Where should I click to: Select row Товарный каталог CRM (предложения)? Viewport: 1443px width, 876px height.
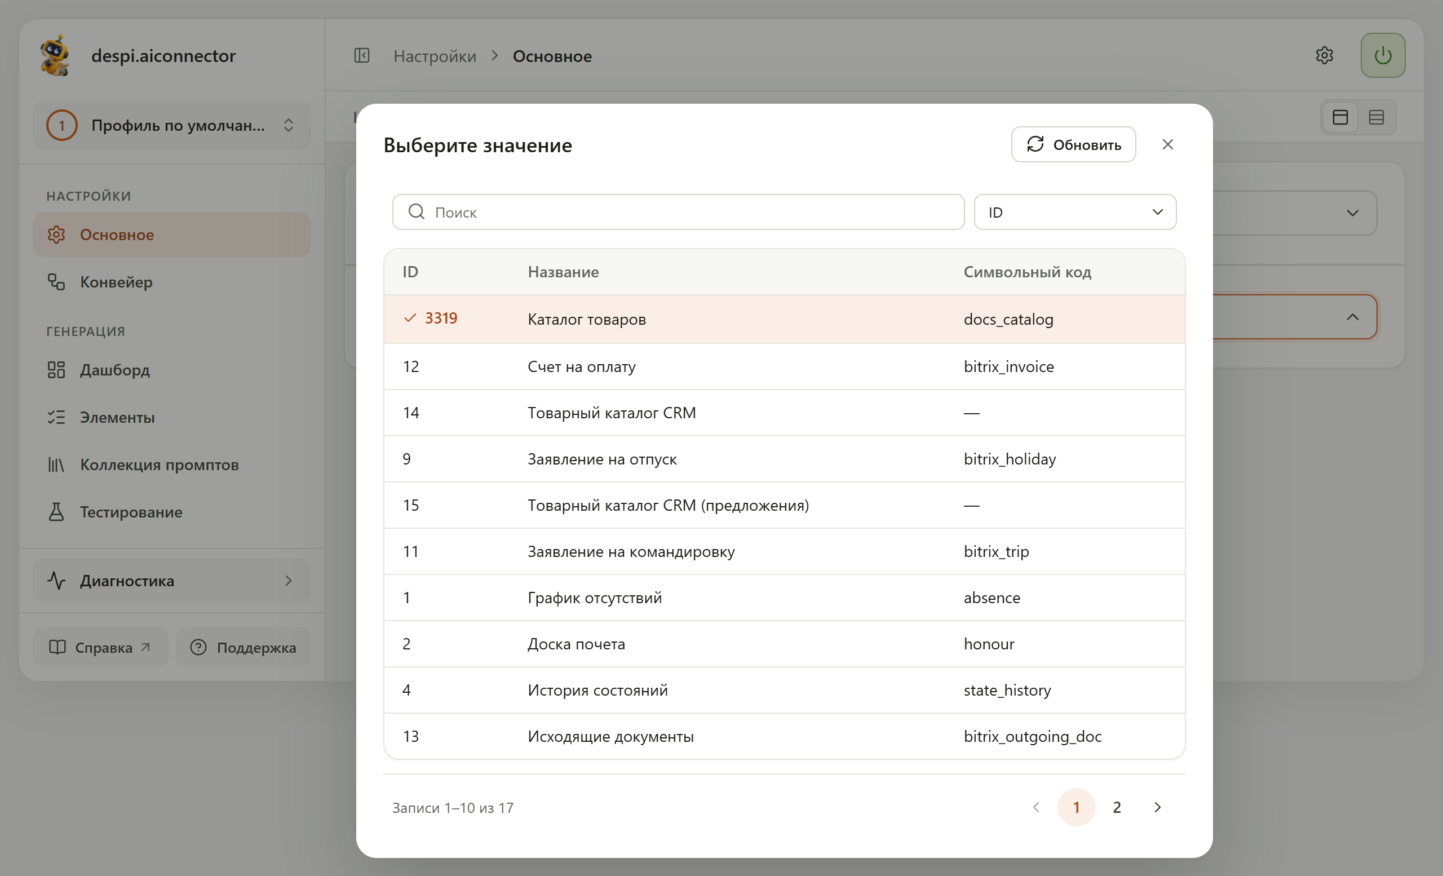tap(784, 505)
